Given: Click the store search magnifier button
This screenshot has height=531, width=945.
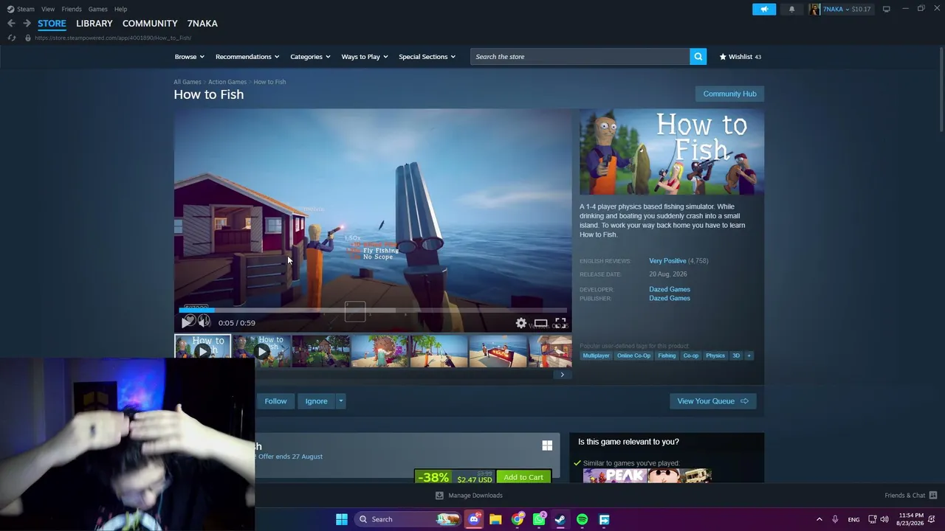Looking at the screenshot, I should tap(698, 57).
